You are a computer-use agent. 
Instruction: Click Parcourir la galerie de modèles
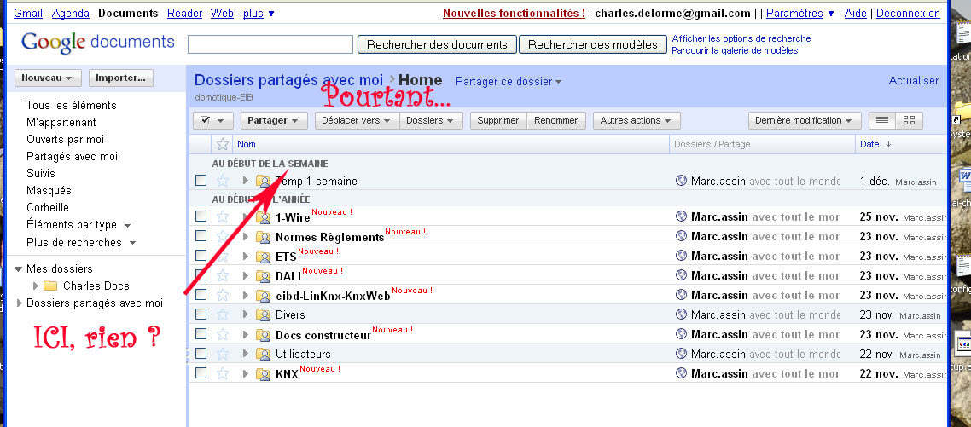[735, 51]
